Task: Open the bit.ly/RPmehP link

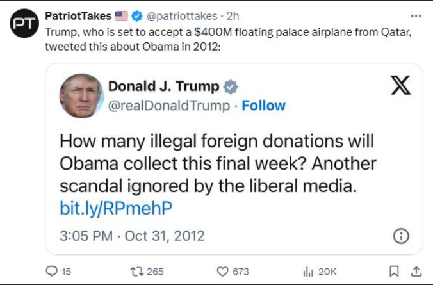Action: tap(116, 208)
